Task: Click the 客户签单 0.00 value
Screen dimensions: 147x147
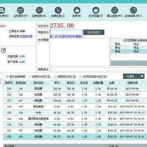Action: pyautogui.click(x=22, y=62)
